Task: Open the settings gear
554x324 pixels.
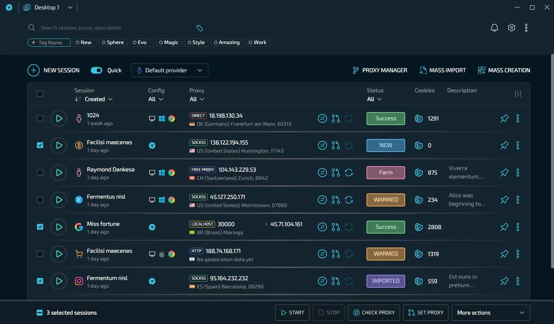Action: (512, 28)
